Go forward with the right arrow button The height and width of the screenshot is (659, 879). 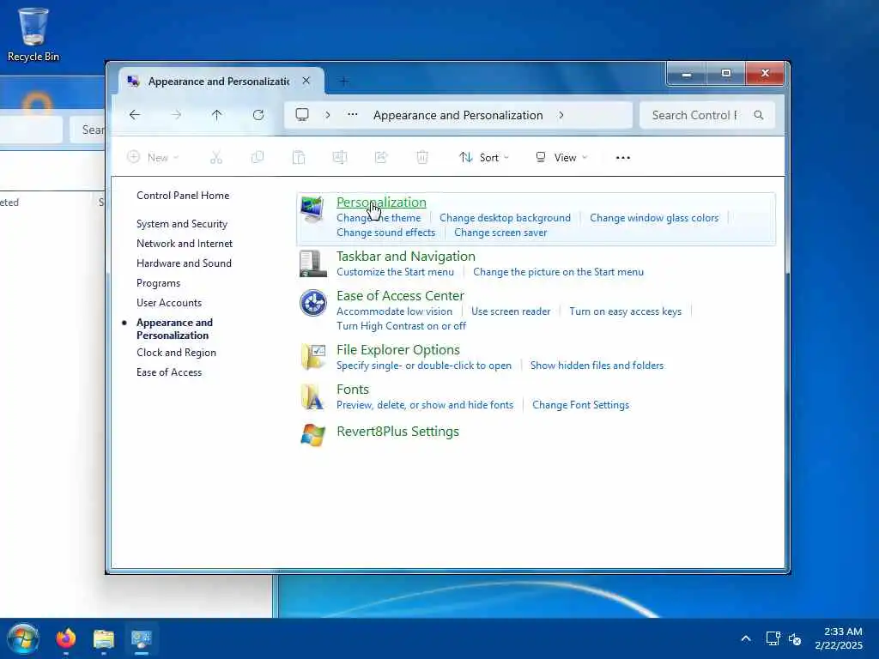point(176,115)
